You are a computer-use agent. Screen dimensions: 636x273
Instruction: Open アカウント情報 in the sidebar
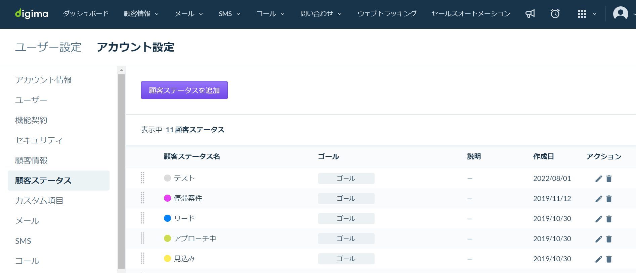[x=43, y=80]
